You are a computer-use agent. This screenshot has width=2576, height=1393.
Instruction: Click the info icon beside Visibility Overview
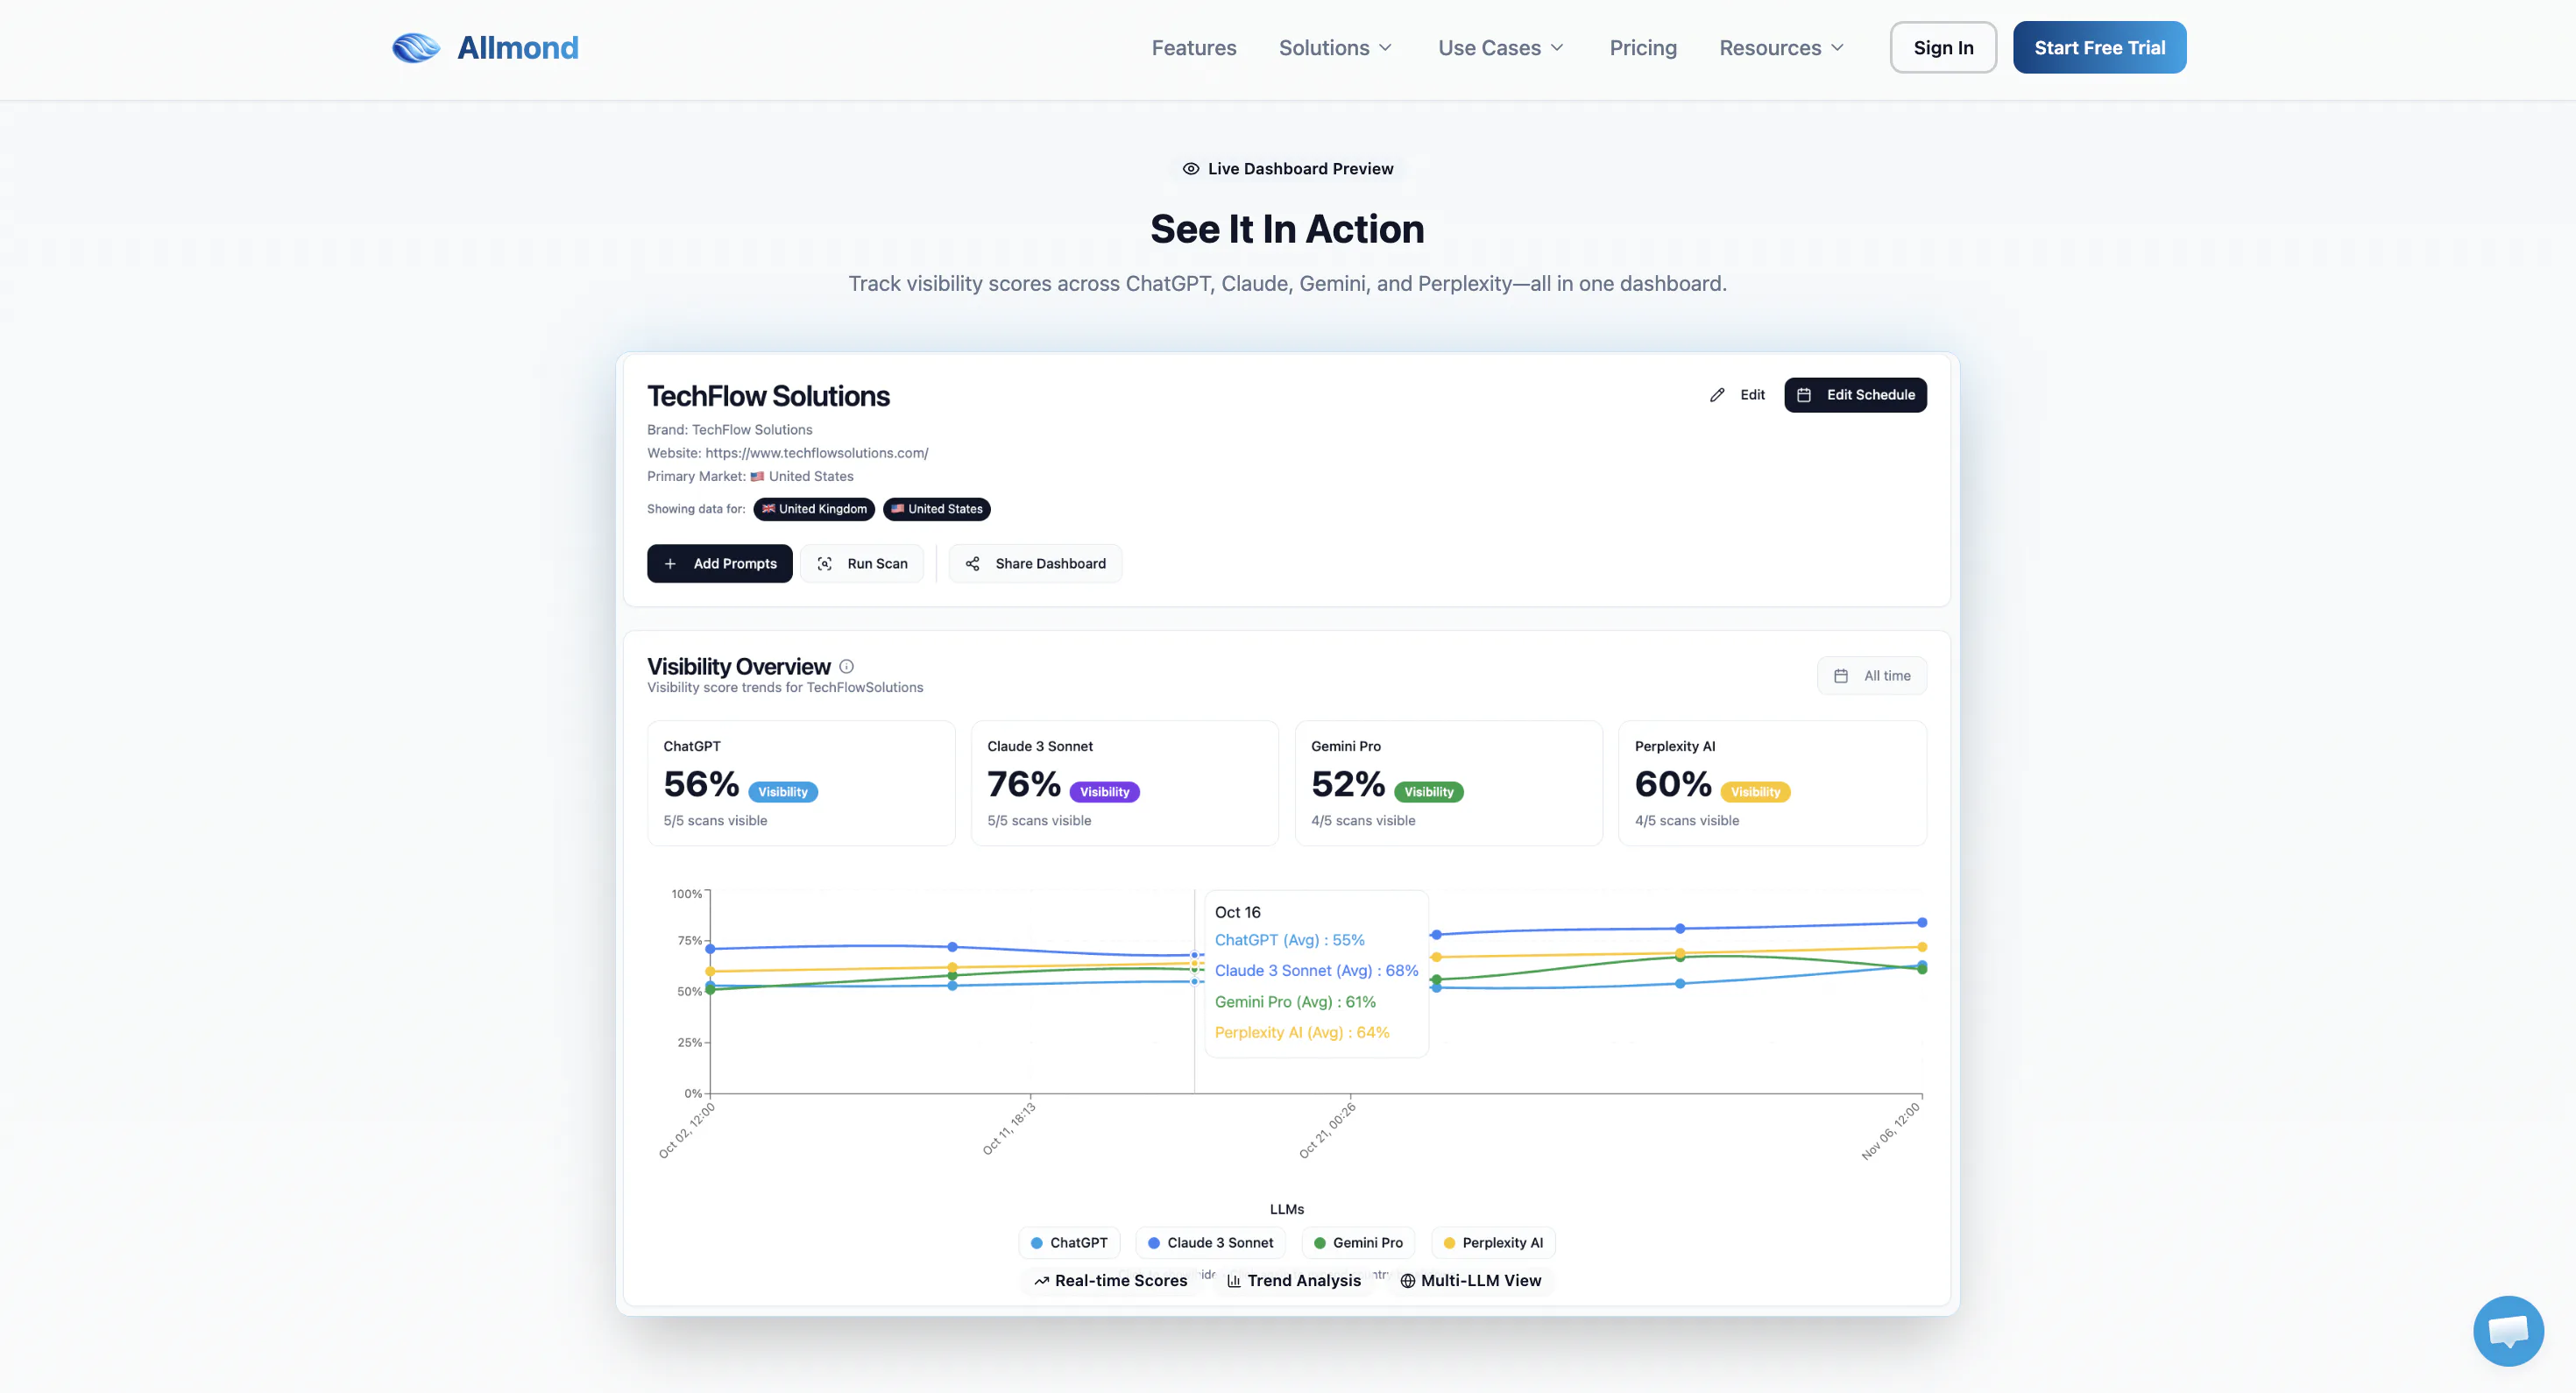(846, 666)
